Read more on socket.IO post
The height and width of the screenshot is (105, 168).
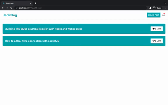157,41
